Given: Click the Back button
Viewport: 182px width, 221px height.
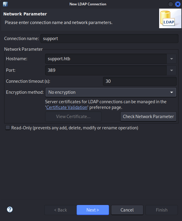Looking at the screenshot, I should [60, 210].
